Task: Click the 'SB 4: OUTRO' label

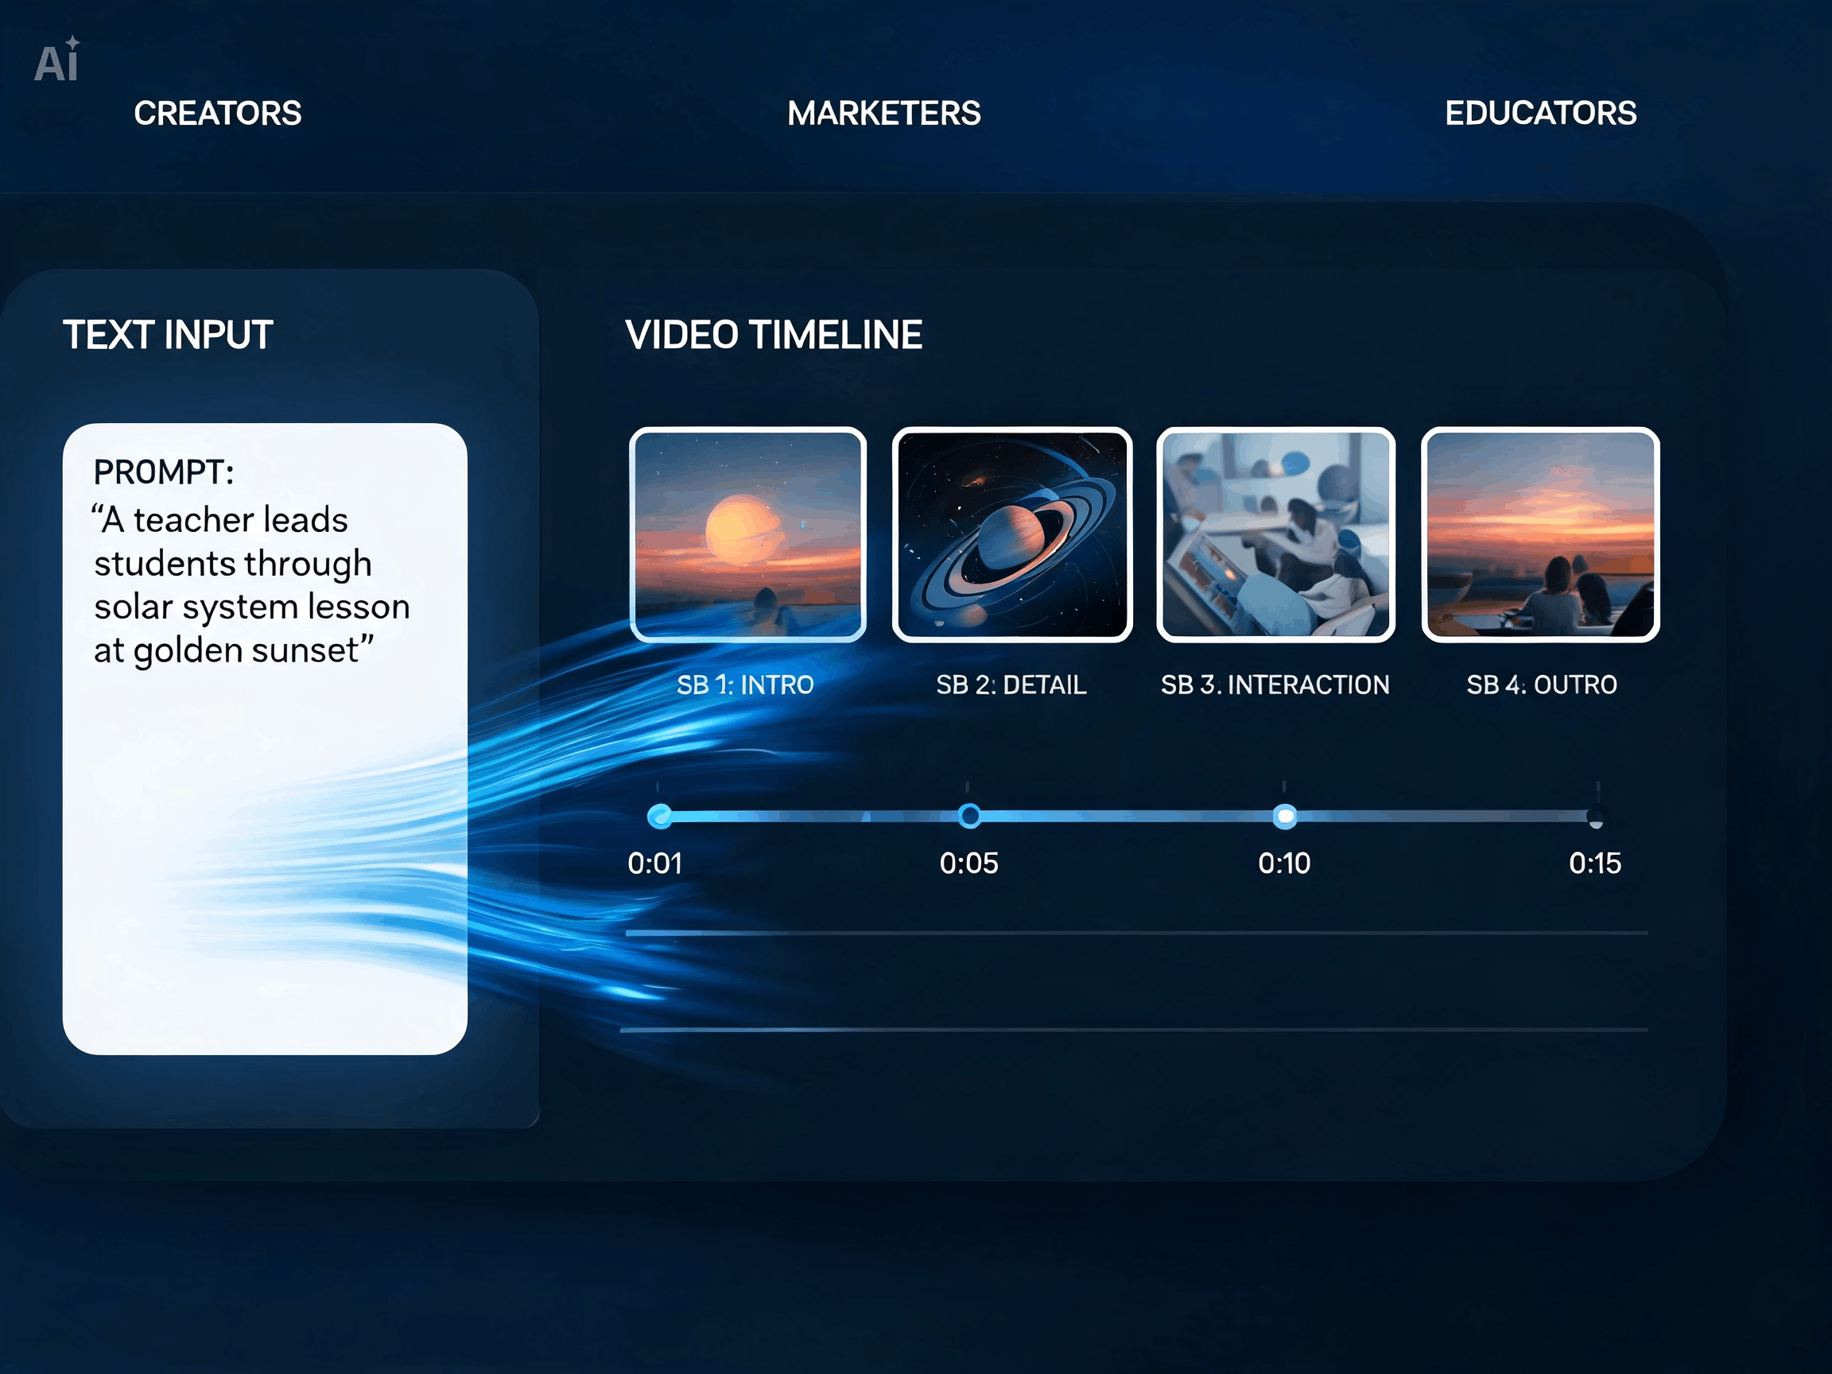Action: click(1541, 685)
